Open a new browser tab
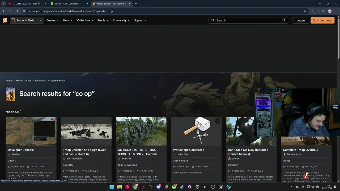Screen dimensions: 340x191 click(136, 4)
